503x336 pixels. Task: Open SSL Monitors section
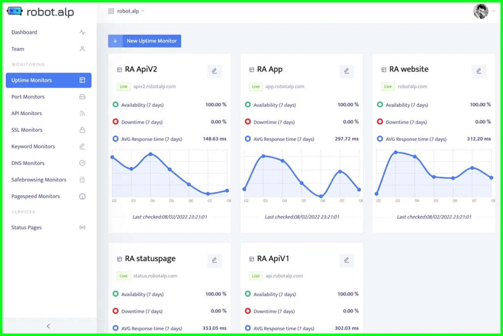point(27,130)
